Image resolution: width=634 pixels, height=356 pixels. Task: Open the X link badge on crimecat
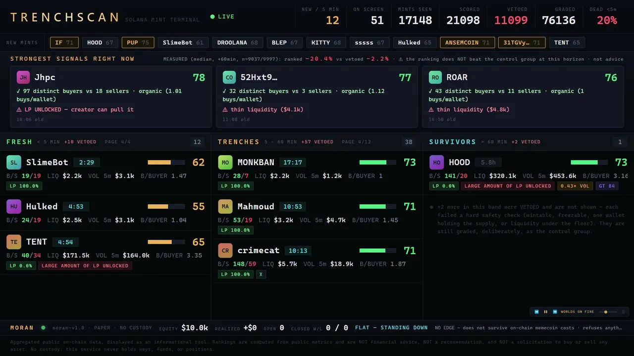[261, 274]
